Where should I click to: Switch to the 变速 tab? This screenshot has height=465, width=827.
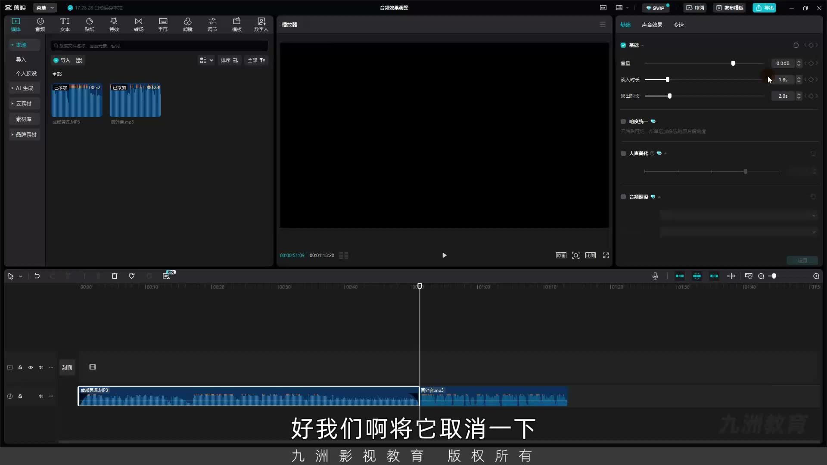679,25
